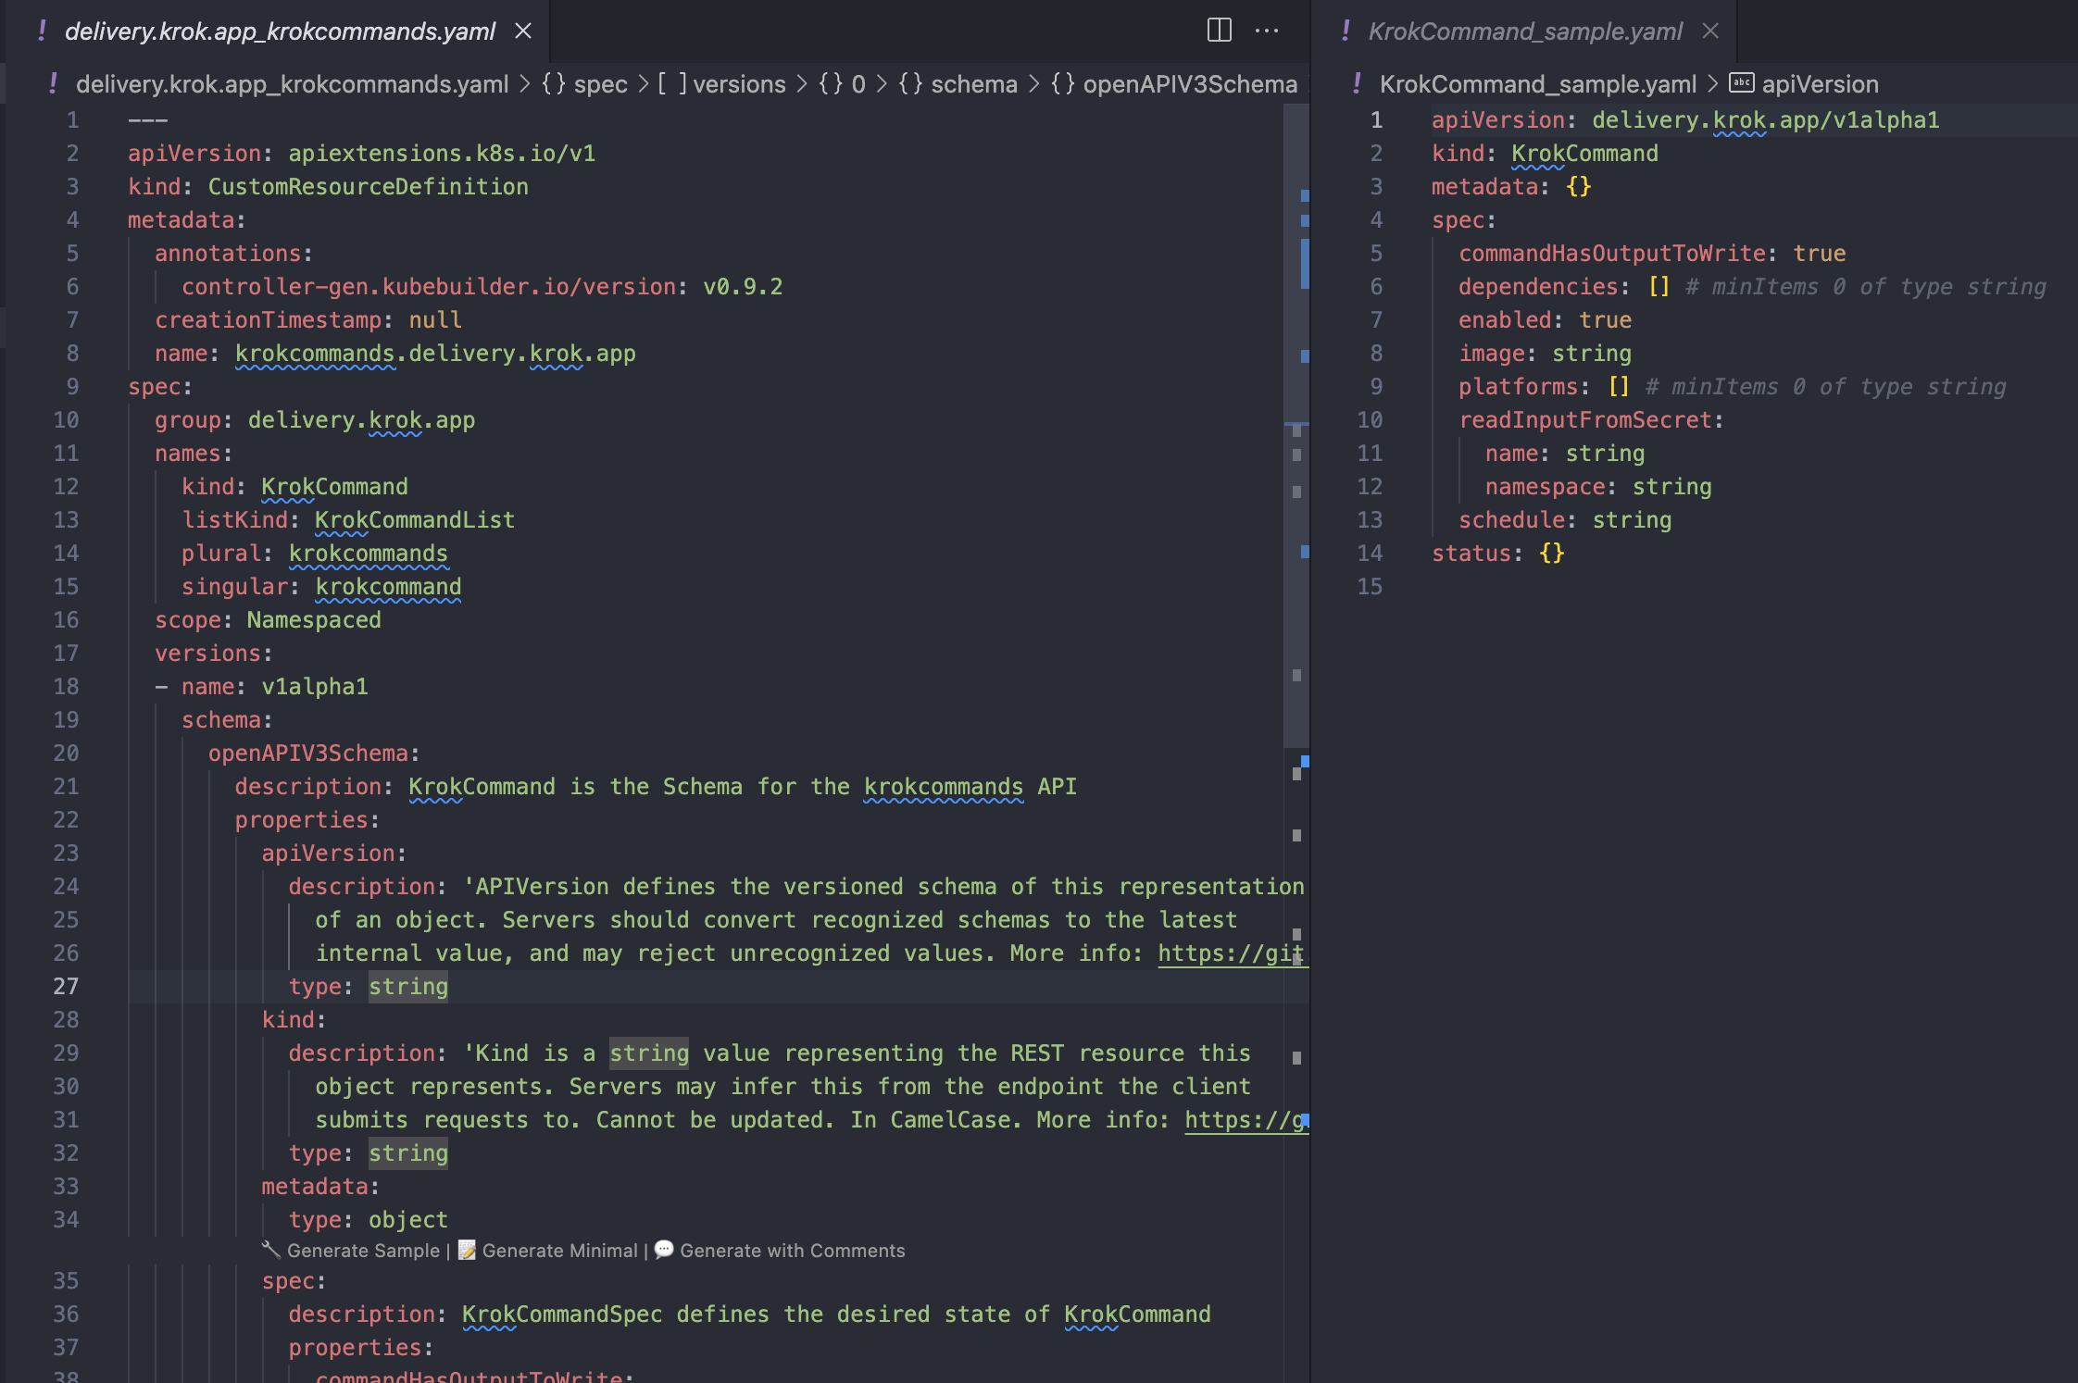Image resolution: width=2078 pixels, height=1383 pixels.
Task: Click 'krokcommands.delivery.krok.app' name value
Action: [435, 354]
